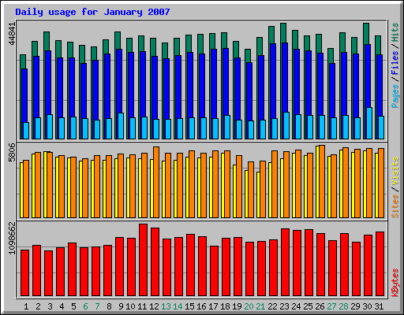Click the 1098662 KBytes axis value
The height and width of the screenshot is (315, 404).
12,239
